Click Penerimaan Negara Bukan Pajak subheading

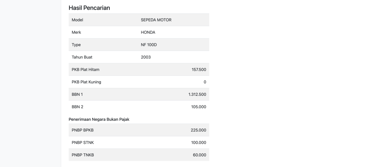coord(99,119)
